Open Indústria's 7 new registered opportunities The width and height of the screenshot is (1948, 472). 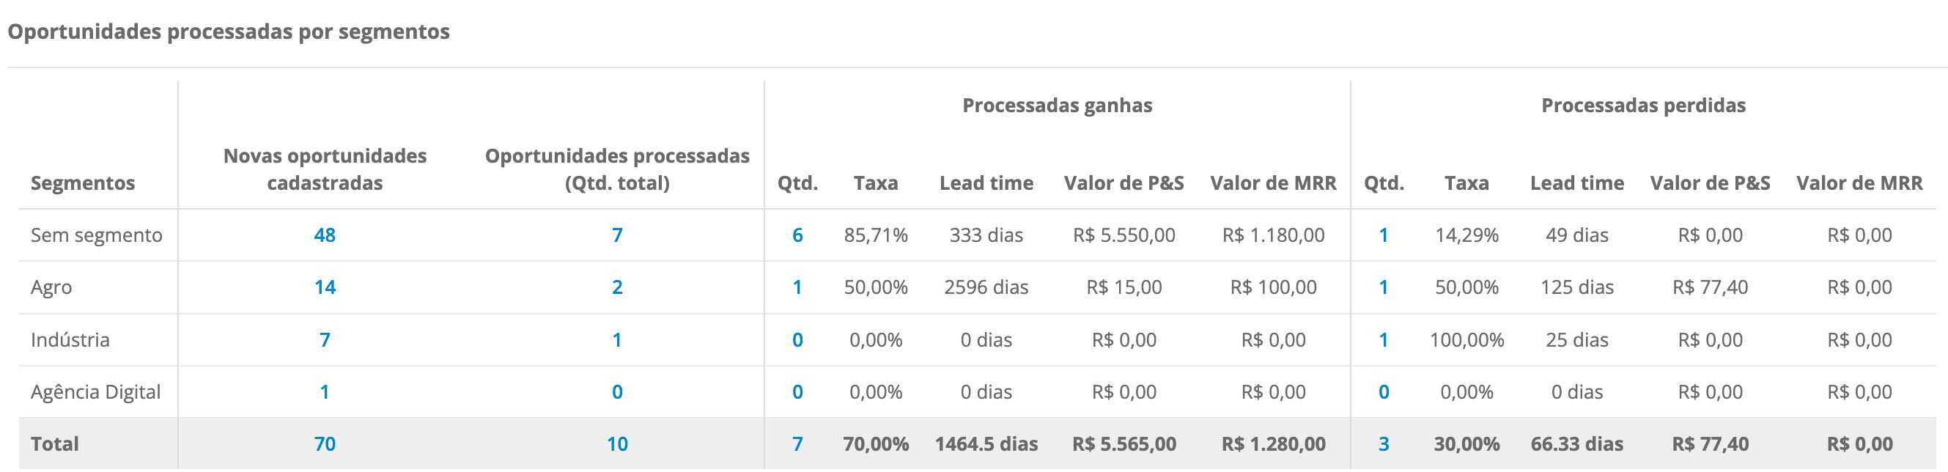click(325, 339)
